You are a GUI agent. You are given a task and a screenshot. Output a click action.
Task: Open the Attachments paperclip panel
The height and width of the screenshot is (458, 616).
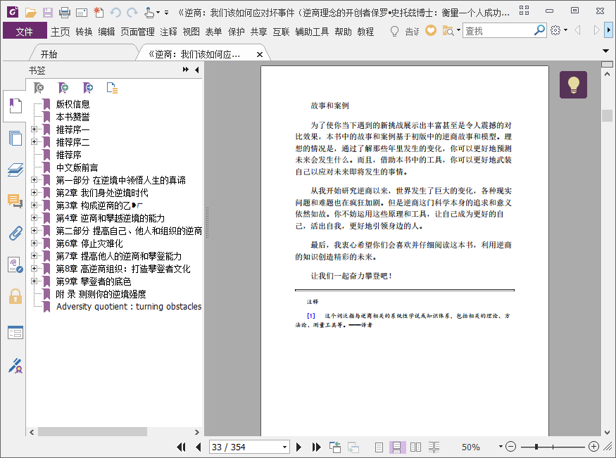click(x=15, y=233)
